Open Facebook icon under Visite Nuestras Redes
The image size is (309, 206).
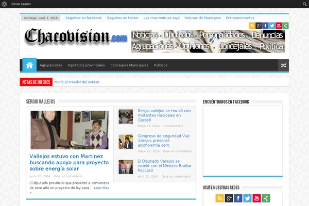tap(238, 198)
